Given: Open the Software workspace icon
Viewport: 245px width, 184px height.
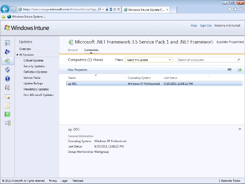Looking at the screenshot, I should (x=7, y=88).
